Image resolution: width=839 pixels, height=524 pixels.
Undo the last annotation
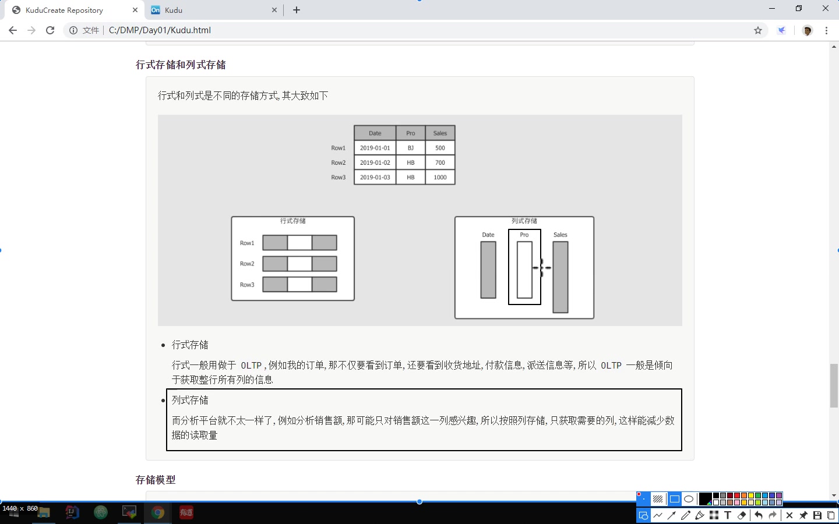pos(759,515)
